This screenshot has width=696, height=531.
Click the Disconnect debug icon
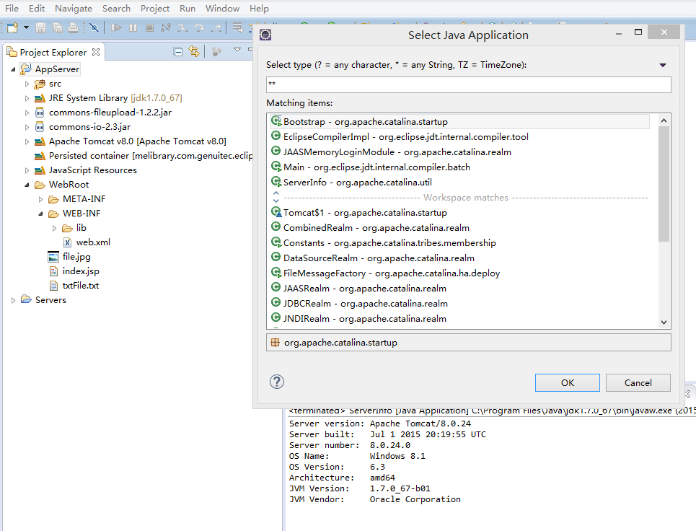pyautogui.click(x=166, y=27)
